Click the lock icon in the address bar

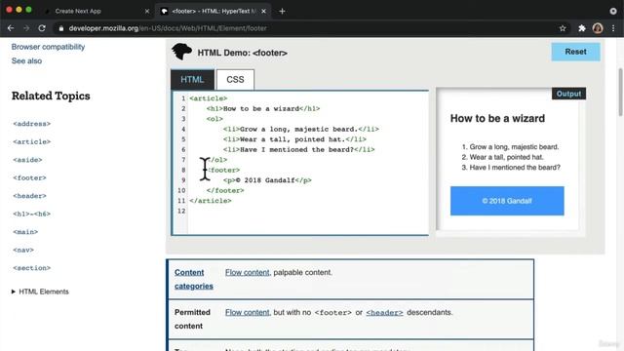pyautogui.click(x=60, y=28)
